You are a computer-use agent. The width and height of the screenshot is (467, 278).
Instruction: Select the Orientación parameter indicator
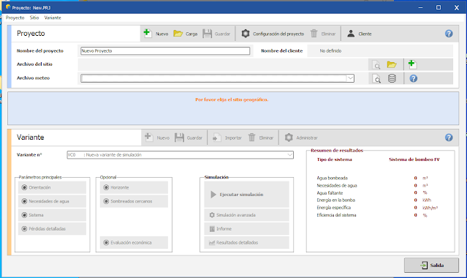coord(24,187)
